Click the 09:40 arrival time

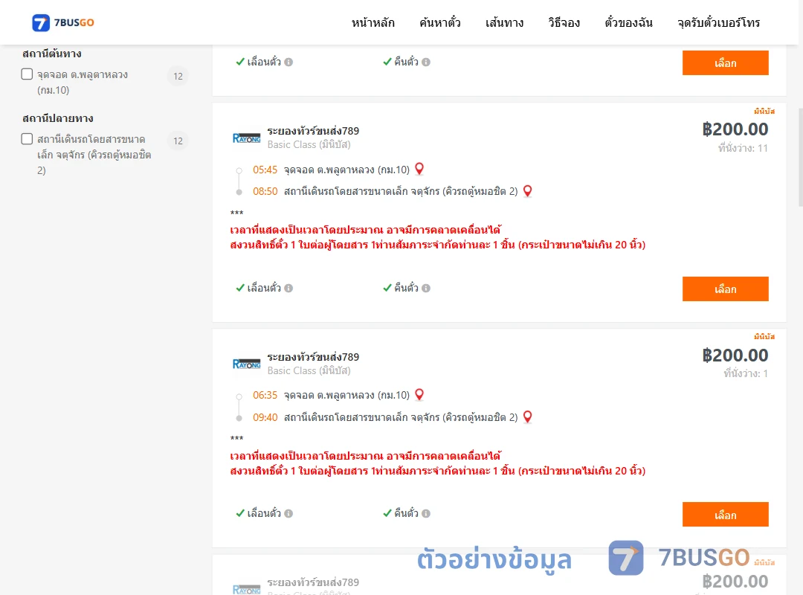click(x=265, y=417)
